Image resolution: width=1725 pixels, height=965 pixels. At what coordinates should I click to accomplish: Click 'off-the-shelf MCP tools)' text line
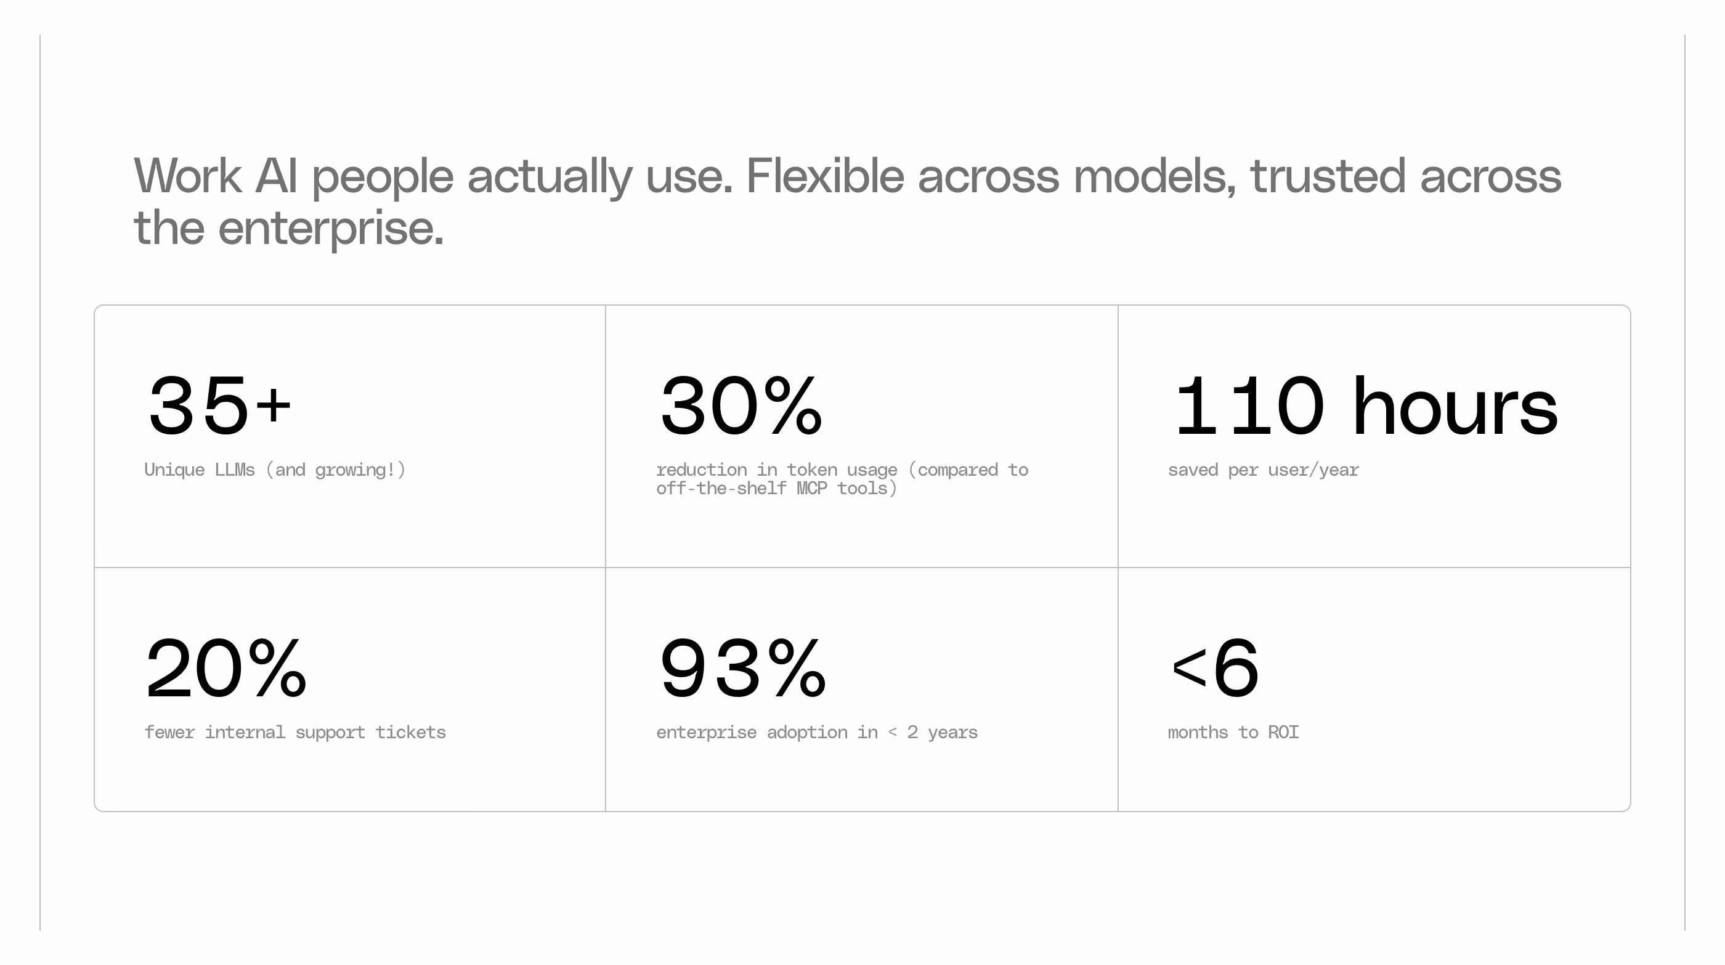(x=776, y=489)
